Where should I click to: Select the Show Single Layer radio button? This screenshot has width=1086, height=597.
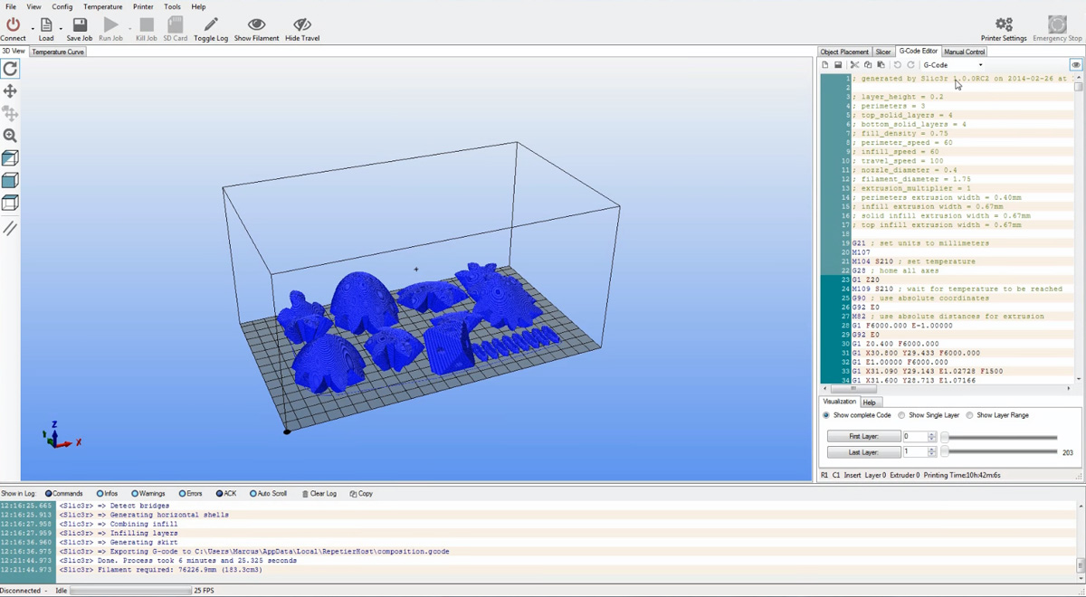coord(901,415)
